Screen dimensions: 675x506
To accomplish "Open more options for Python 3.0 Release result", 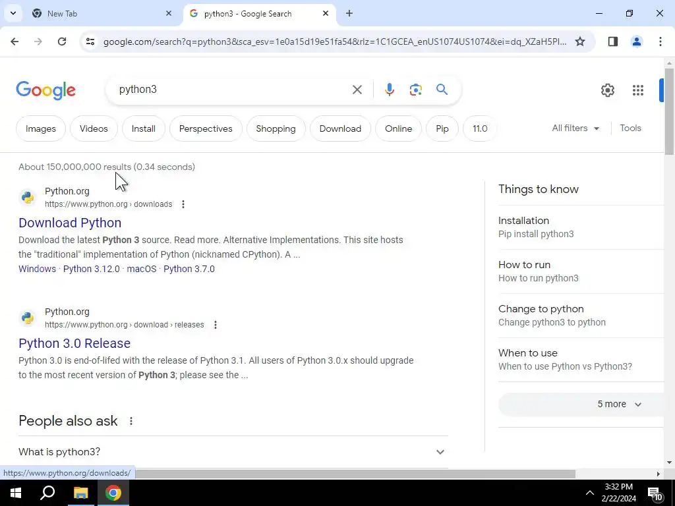I will tap(216, 325).
